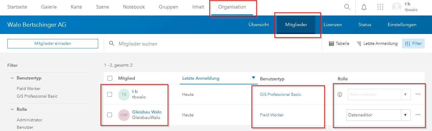Open more options for Gleisbau Walo
The image size is (432, 131).
418,115
